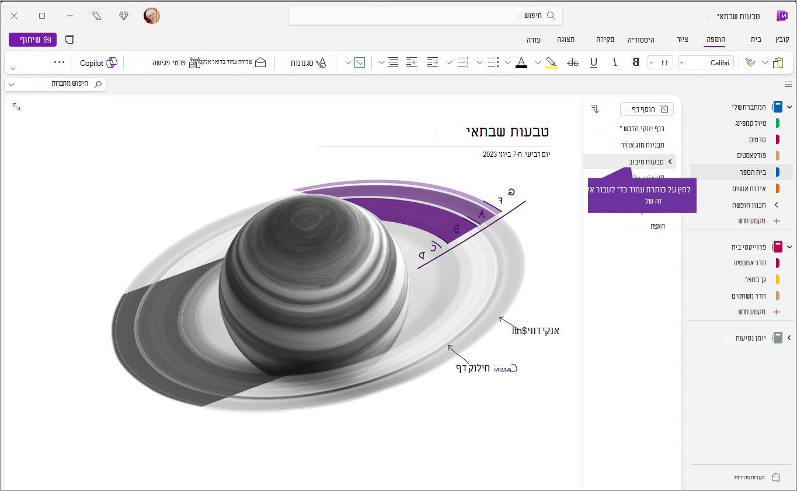
Task: Switch to the Draw (ציור) tab
Action: 683,40
